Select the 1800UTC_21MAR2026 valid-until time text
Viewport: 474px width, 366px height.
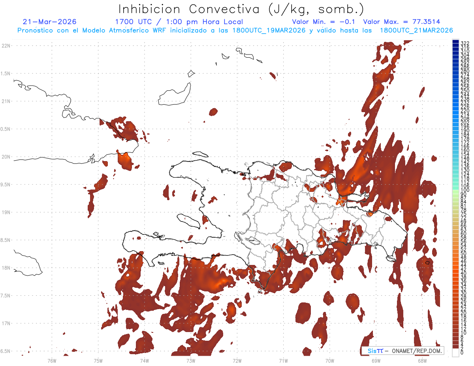[x=416, y=30]
